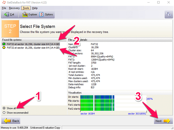
Task: Click the GetDataBack app icon in title bar
Action: [x=4, y=2]
